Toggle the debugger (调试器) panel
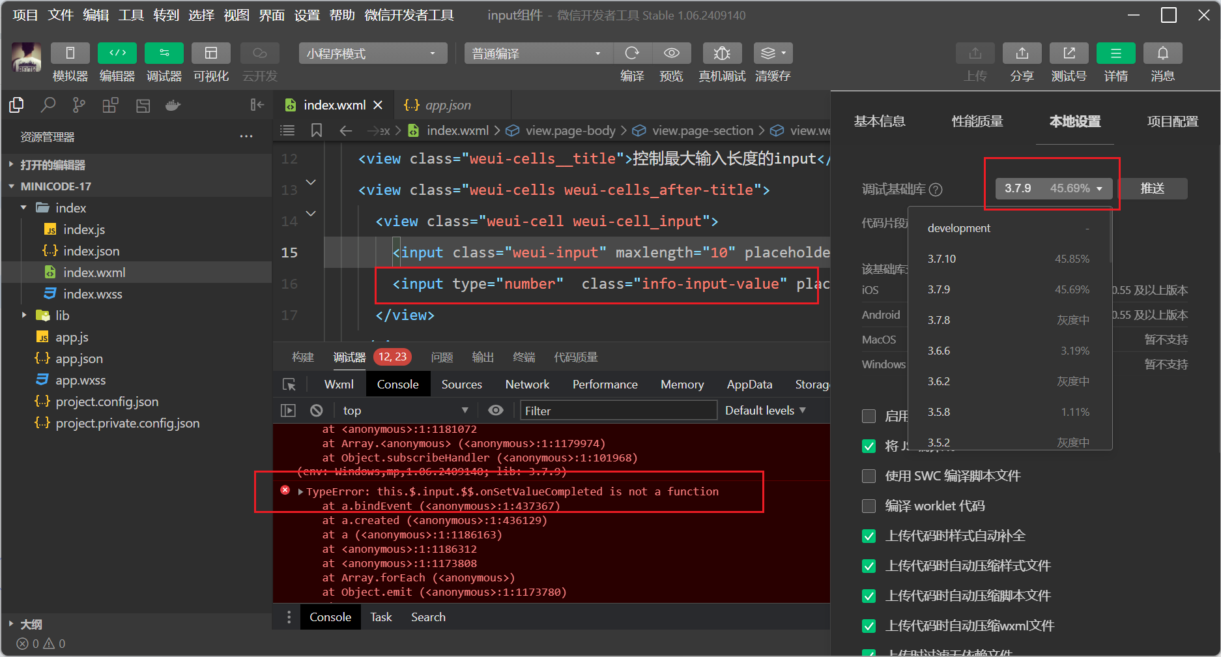1221x657 pixels. click(164, 53)
